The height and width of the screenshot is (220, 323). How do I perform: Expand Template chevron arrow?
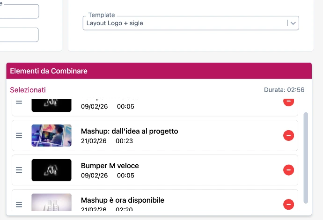click(293, 23)
